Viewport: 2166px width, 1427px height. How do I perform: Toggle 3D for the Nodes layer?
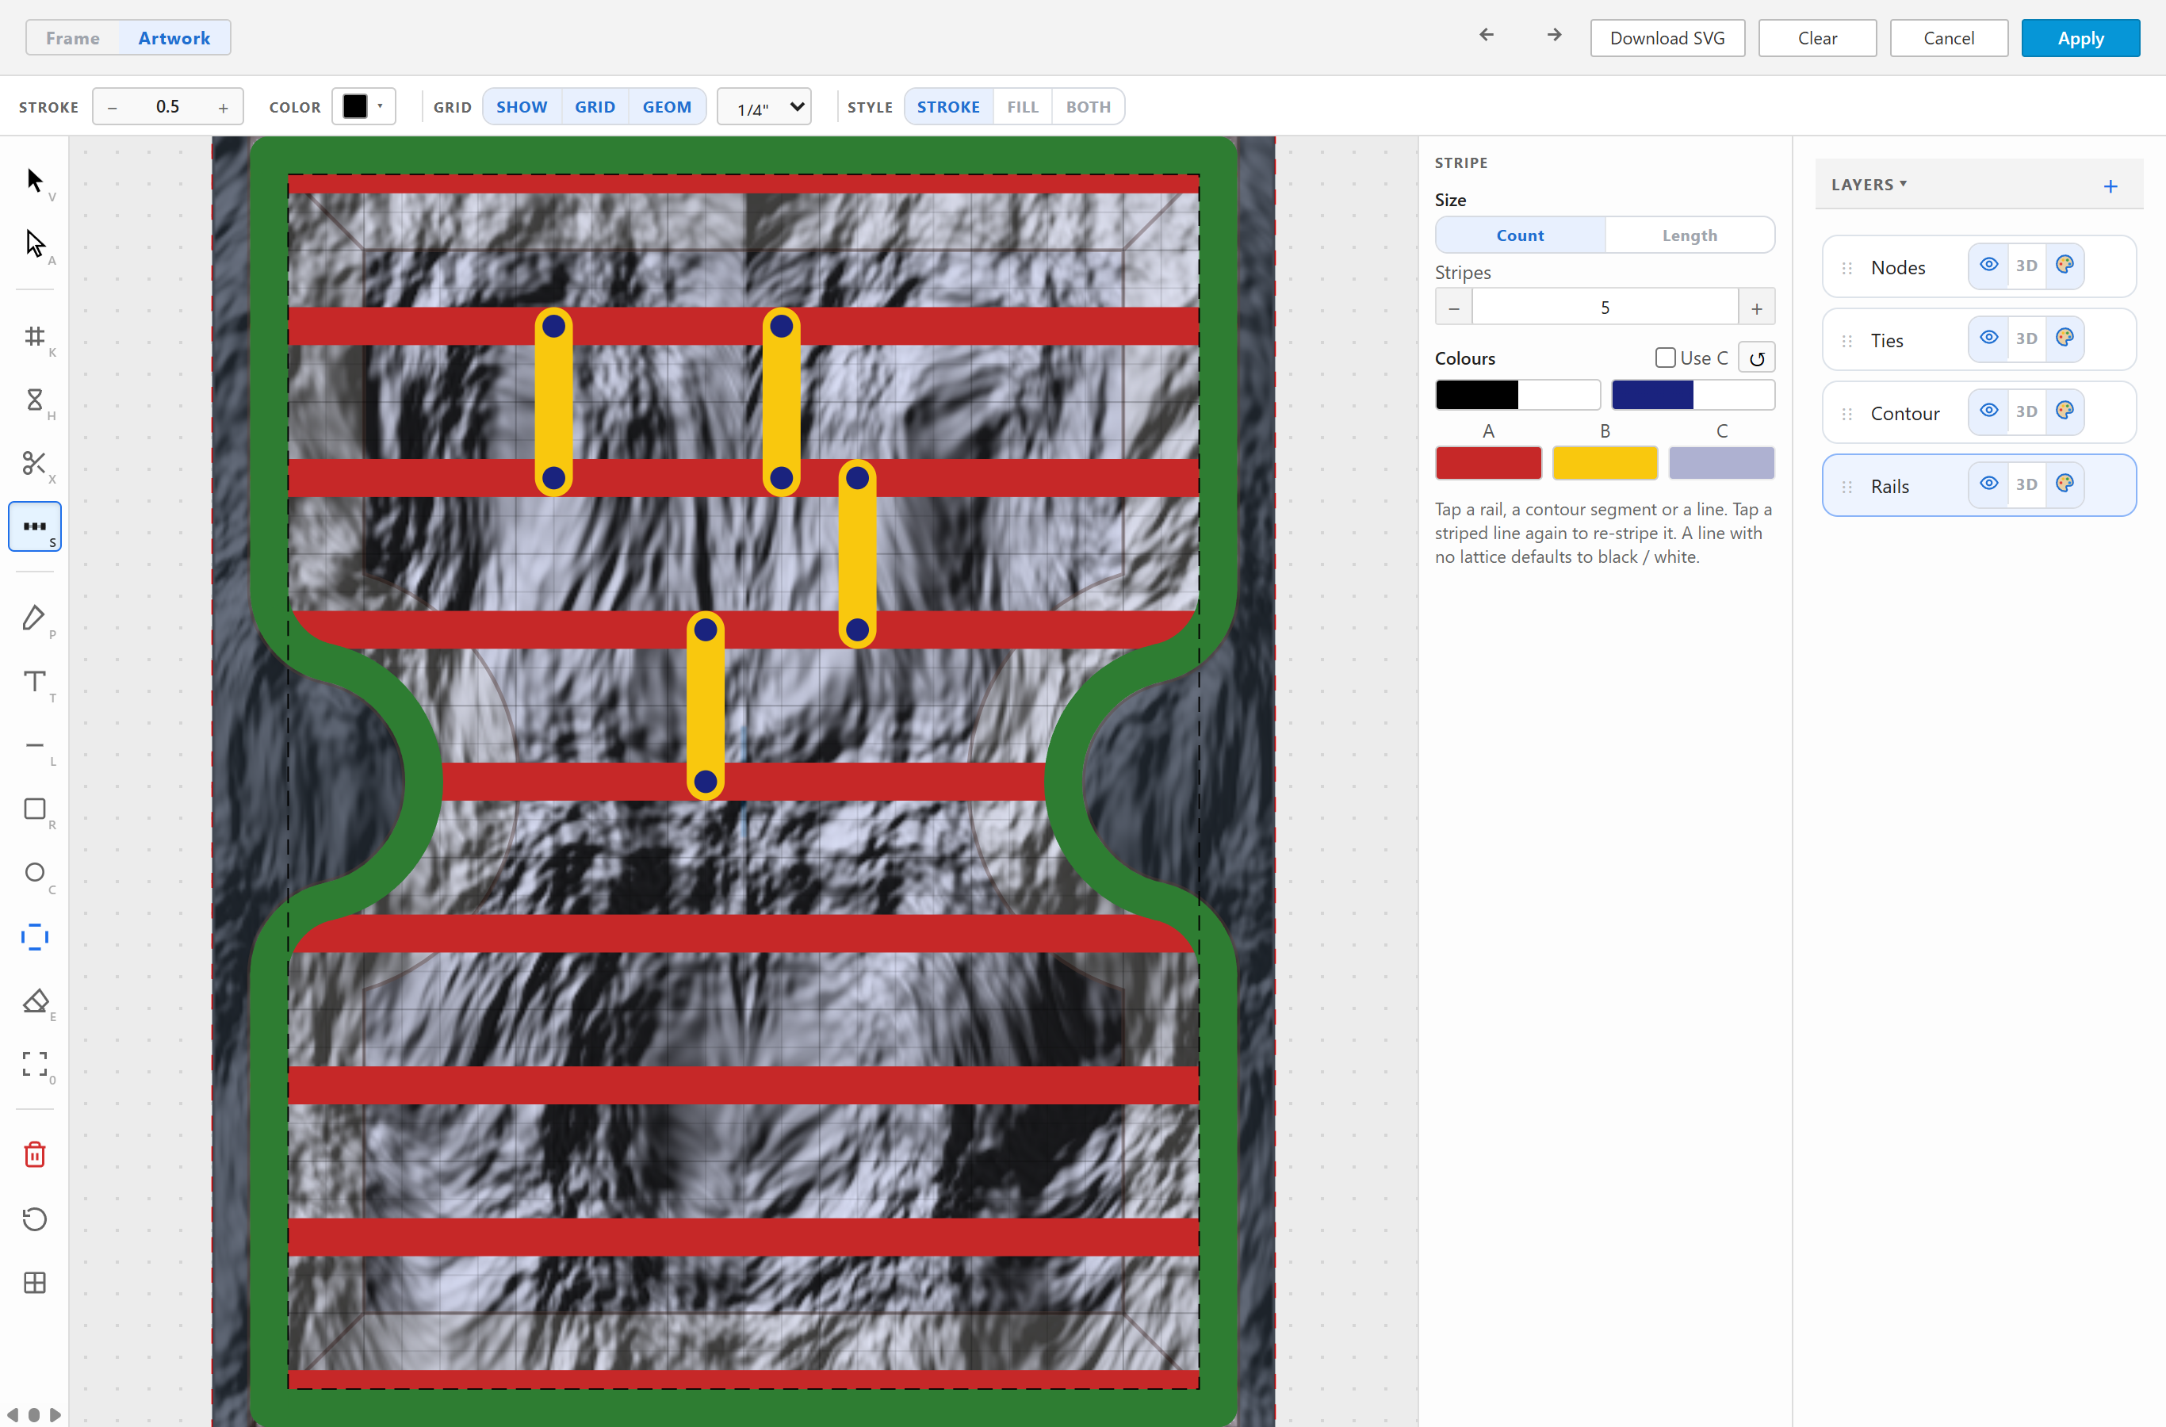[2026, 266]
